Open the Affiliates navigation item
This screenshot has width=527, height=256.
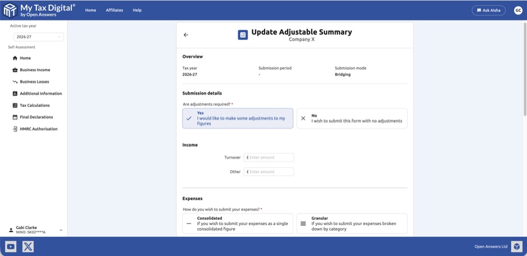pos(114,11)
